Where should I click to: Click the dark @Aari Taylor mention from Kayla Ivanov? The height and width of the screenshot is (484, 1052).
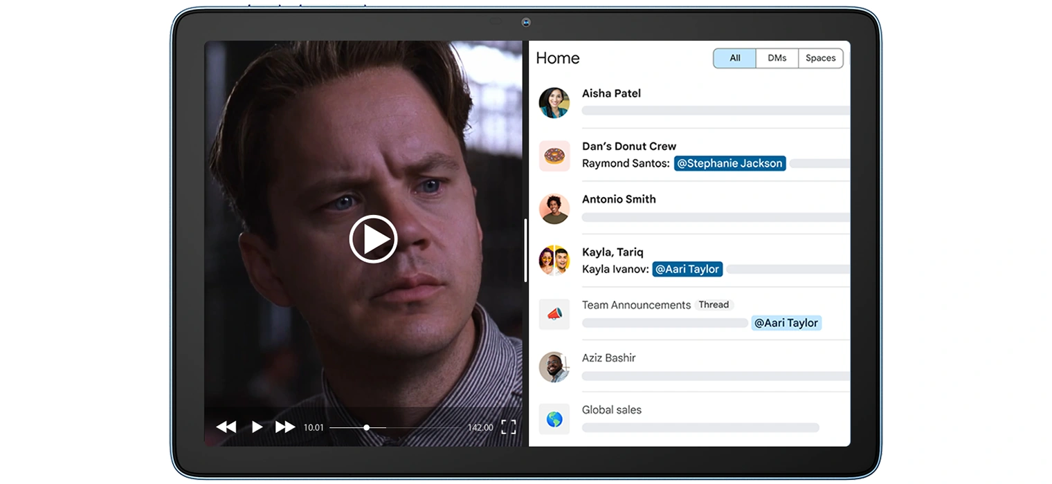[687, 269]
